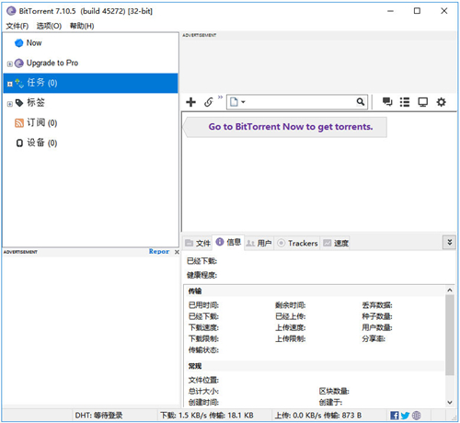This screenshot has height=423, width=460.
Task: Click the info pane vertical scrollbar
Action: 450,335
